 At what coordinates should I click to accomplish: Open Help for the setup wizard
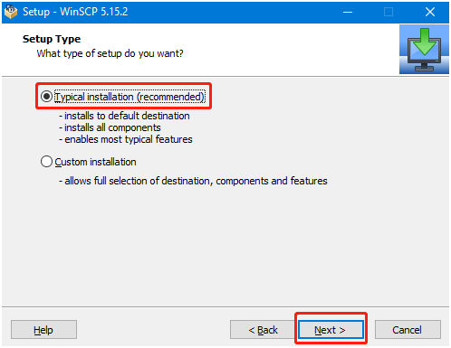(x=43, y=330)
